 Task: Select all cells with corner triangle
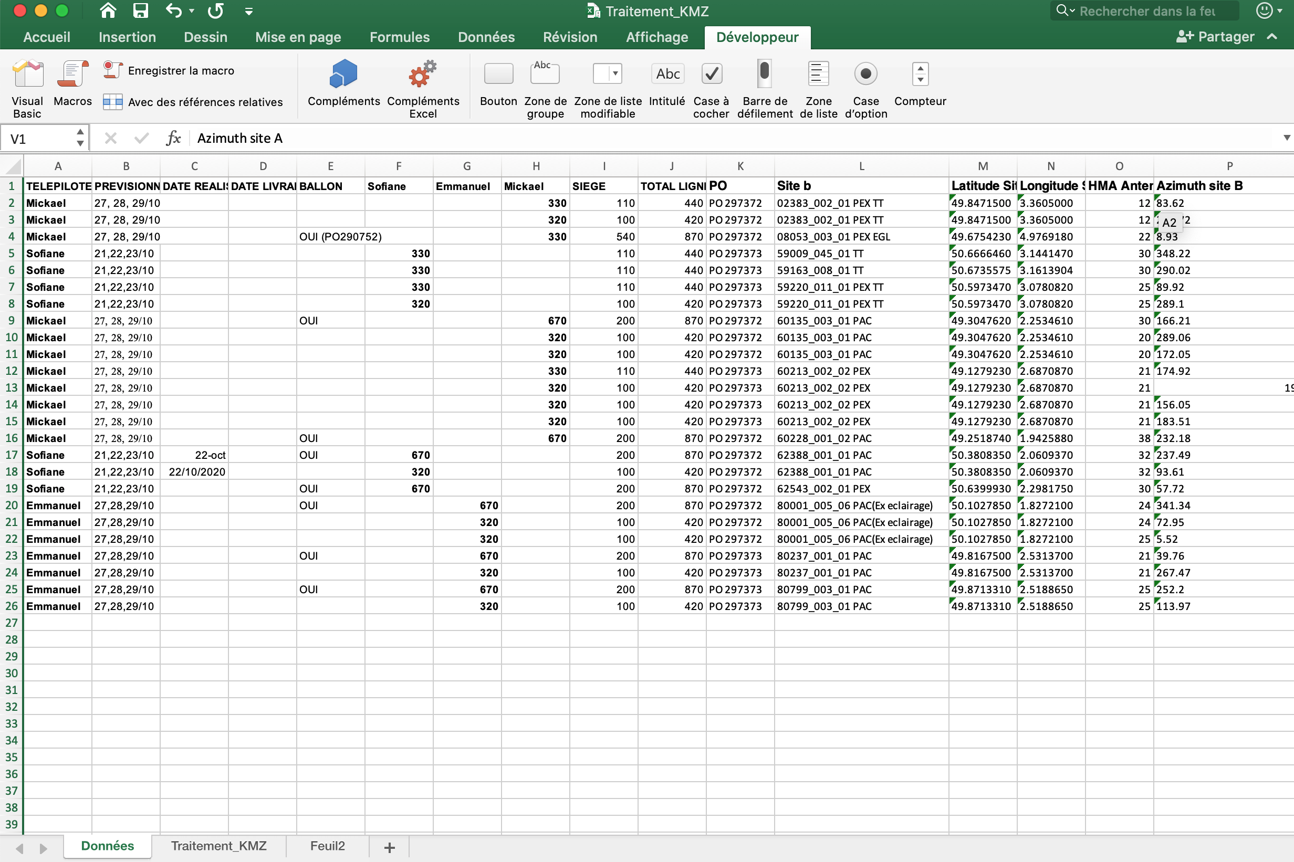click(x=12, y=166)
